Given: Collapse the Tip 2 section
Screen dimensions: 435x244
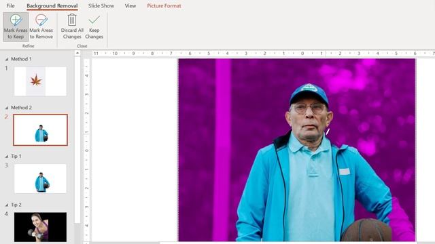Looking at the screenshot, I should point(7,205).
